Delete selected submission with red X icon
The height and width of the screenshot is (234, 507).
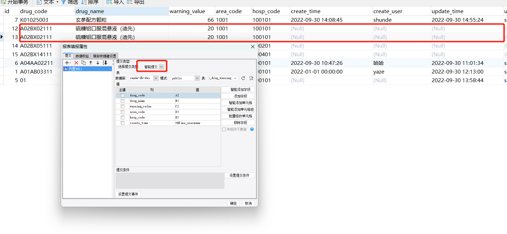point(76,63)
